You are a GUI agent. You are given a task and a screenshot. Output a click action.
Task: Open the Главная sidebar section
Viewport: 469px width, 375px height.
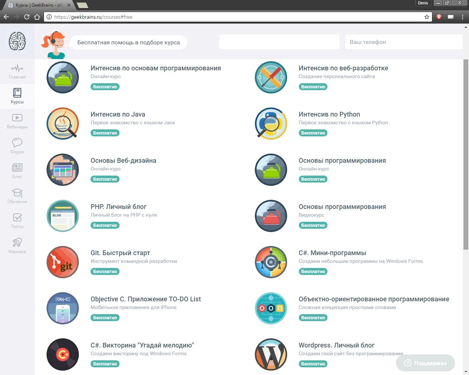[17, 72]
